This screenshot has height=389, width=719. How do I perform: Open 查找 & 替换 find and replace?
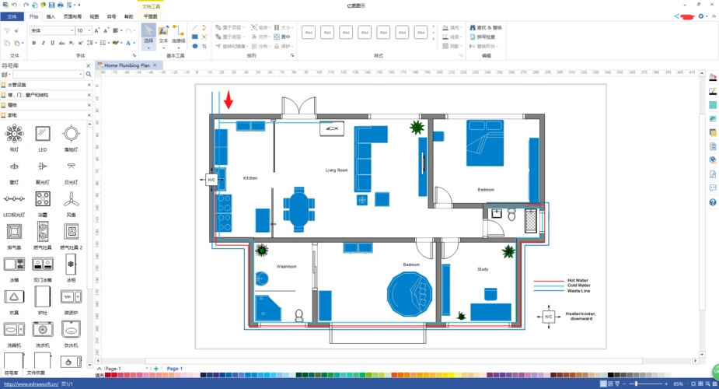[x=484, y=27]
